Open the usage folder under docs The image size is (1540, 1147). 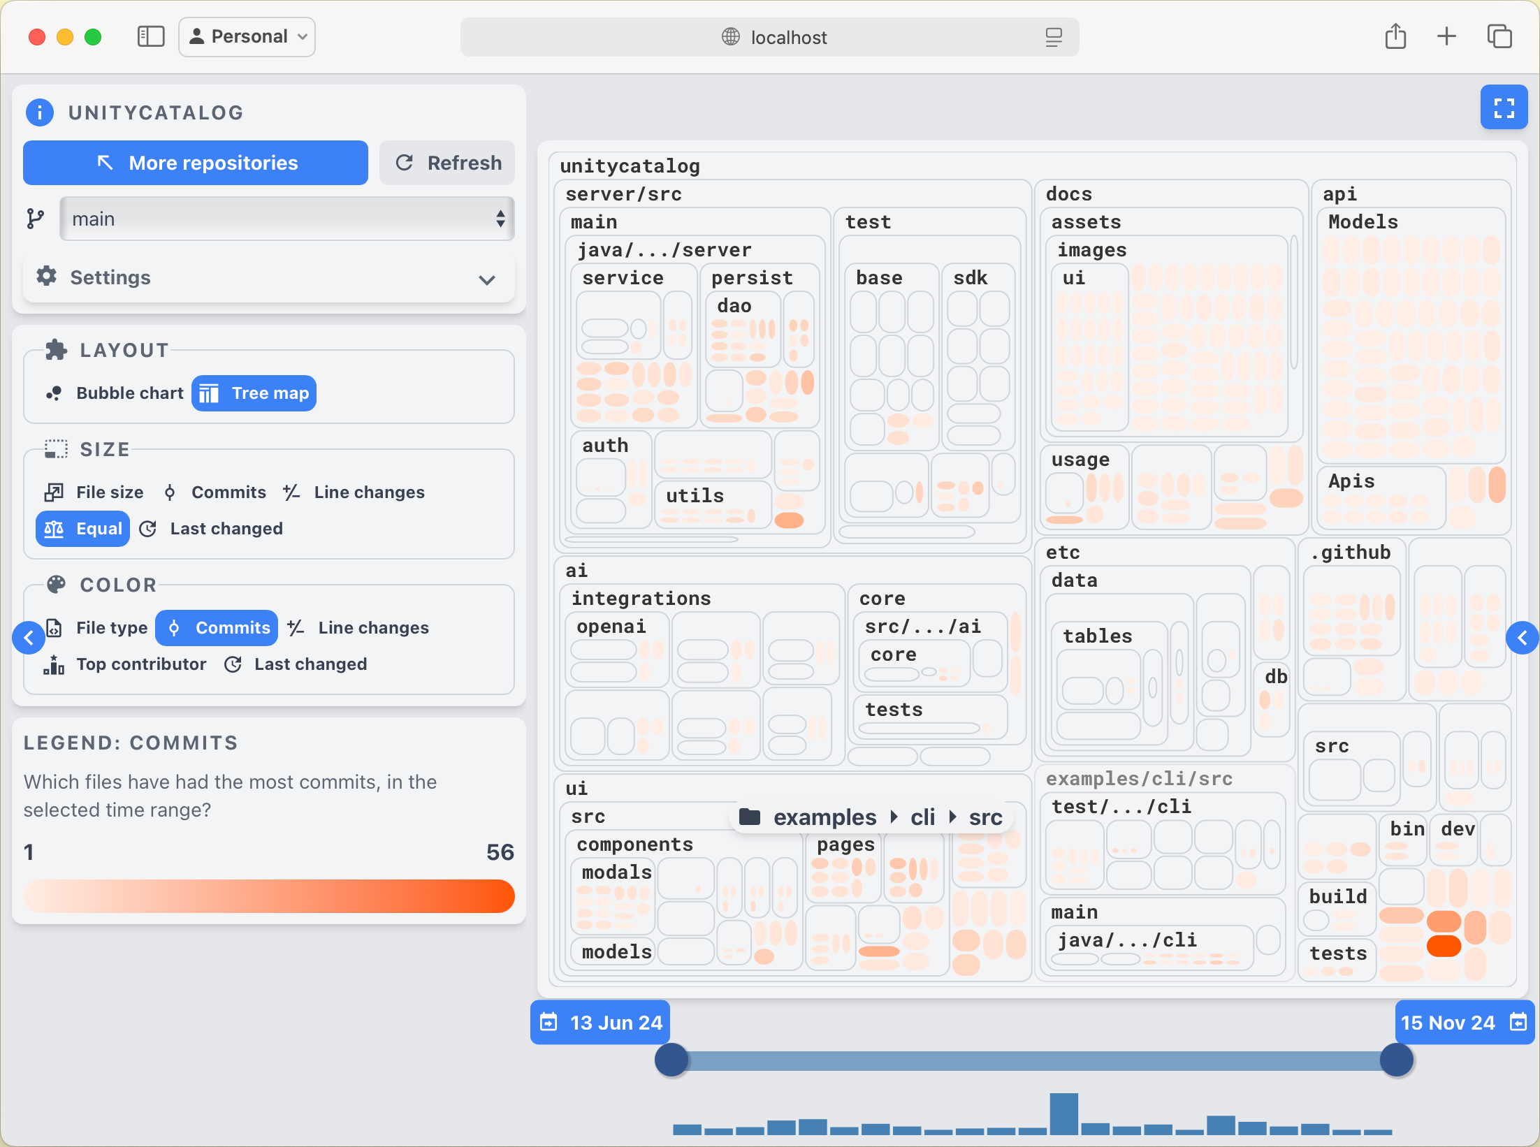coord(1080,460)
